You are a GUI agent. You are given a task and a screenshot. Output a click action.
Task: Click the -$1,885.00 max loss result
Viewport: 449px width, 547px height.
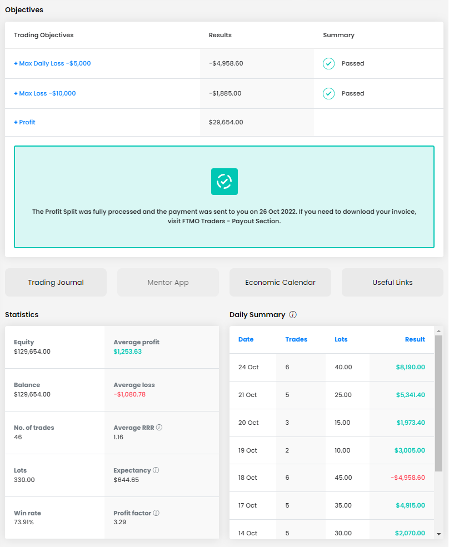coord(225,93)
